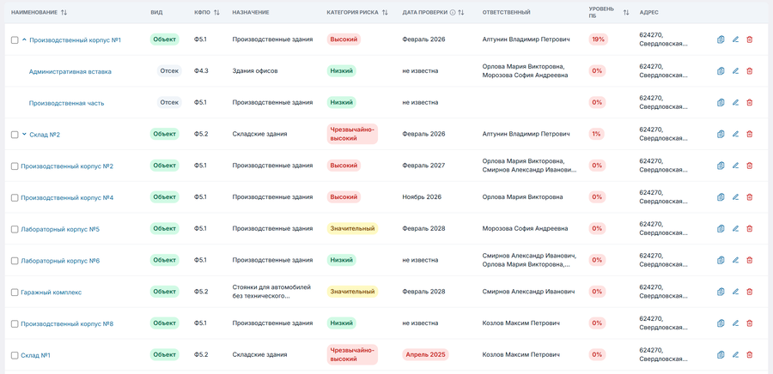
Task: Delete the Склад №1 entry
Action: coord(750,355)
